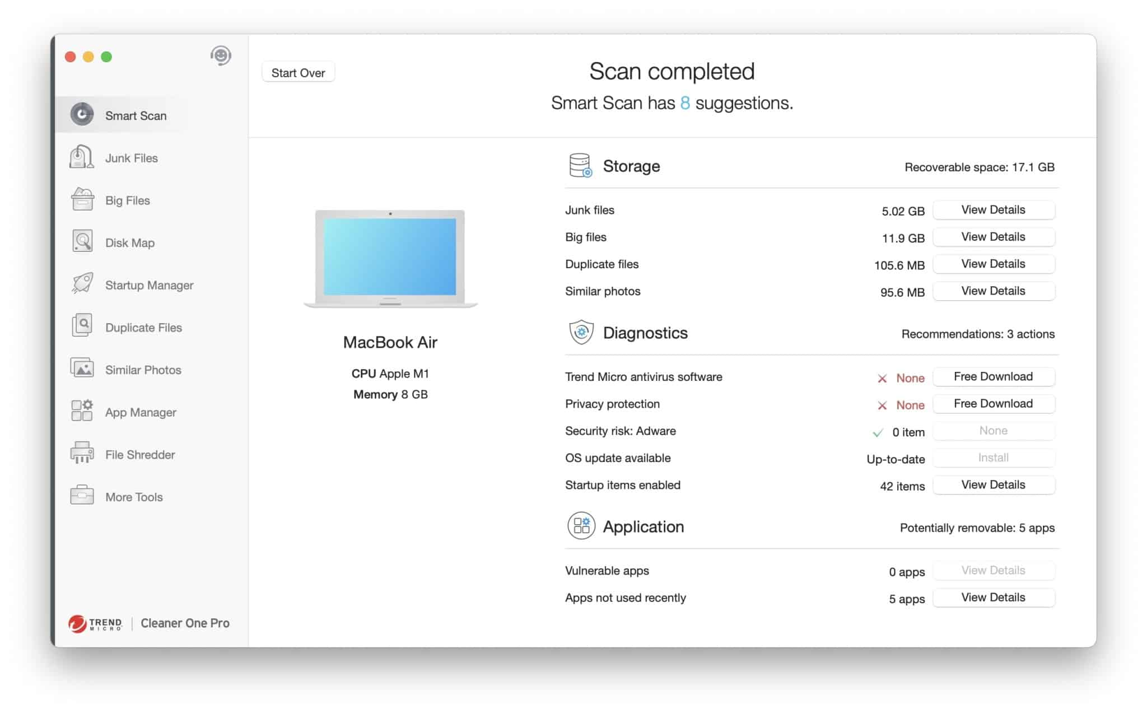1147x714 pixels.
Task: Free Download for Trend Micro antivirus
Action: [x=994, y=376]
